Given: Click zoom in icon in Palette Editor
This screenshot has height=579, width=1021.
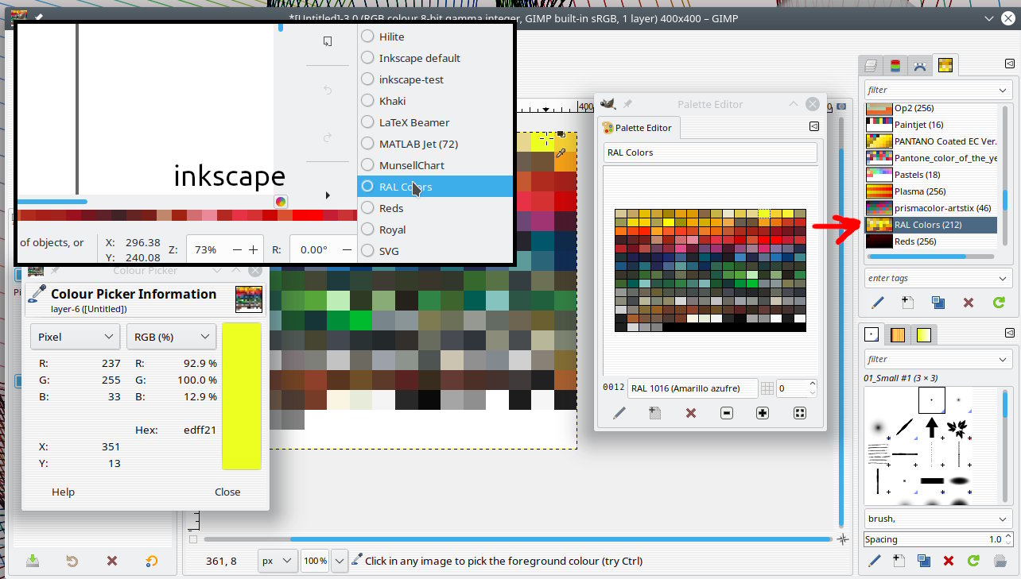Looking at the screenshot, I should [x=763, y=413].
